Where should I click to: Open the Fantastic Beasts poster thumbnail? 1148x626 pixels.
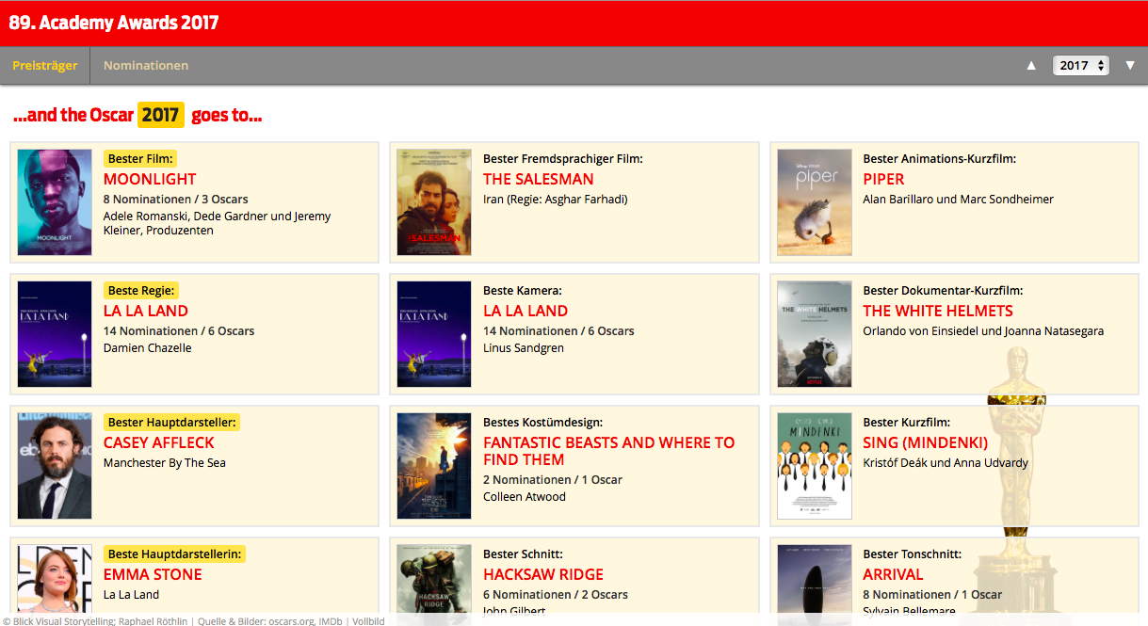434,466
